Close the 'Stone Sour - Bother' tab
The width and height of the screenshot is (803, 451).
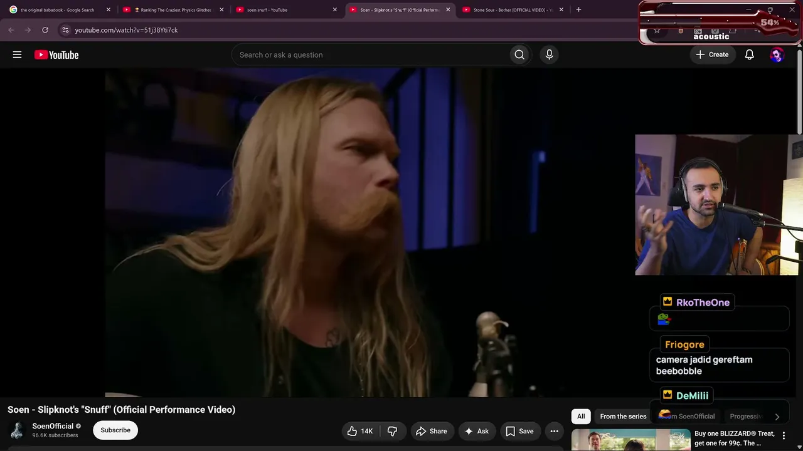click(x=561, y=9)
